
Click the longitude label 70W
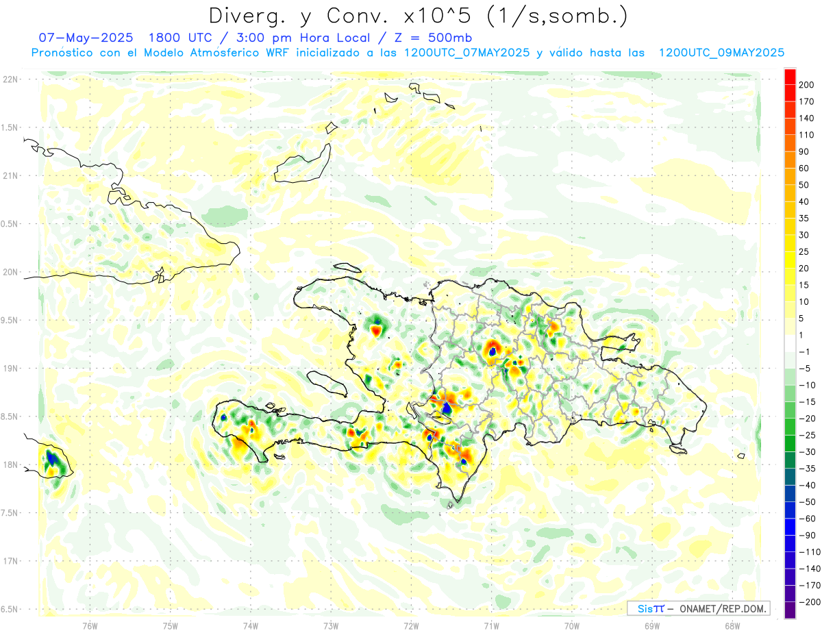[572, 625]
